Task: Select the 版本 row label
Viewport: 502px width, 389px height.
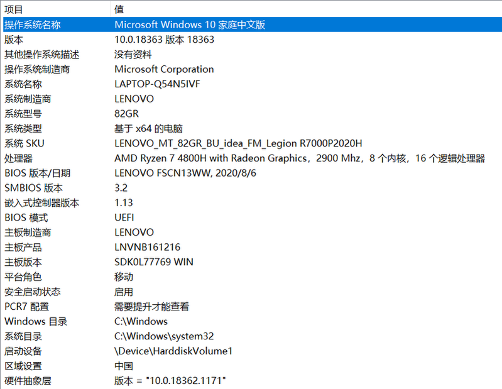Action: click(14, 40)
